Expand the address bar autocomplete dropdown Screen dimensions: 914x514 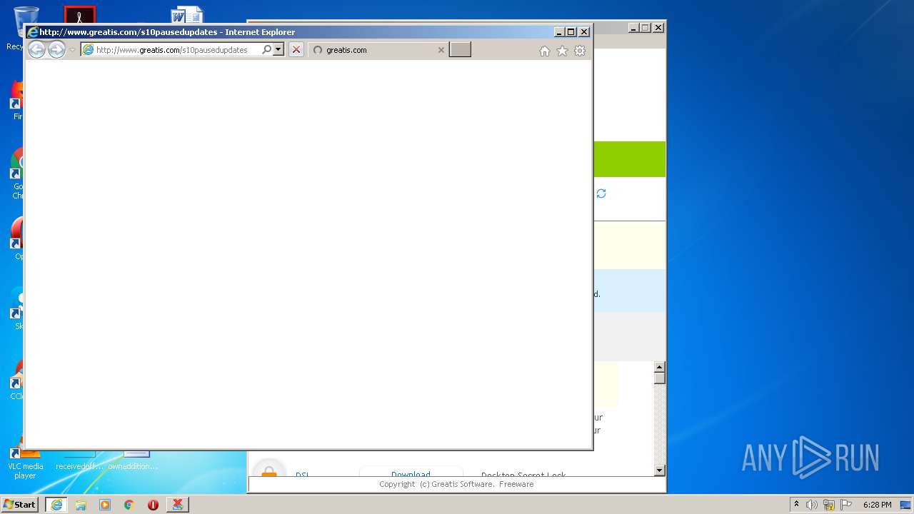pos(278,49)
